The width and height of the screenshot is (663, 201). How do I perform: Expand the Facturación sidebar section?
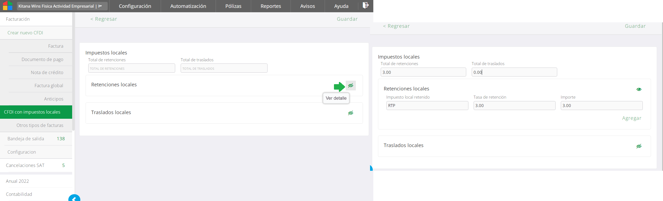coord(18,19)
